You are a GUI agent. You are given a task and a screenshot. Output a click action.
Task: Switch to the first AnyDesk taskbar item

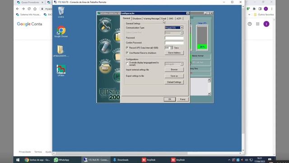pos(149,160)
